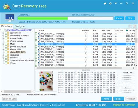Screen dimensions: 138x108
Task: Stop the scan
Action: [130, 18]
